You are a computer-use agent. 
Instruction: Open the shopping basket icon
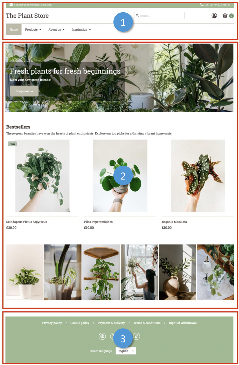[x=225, y=16]
